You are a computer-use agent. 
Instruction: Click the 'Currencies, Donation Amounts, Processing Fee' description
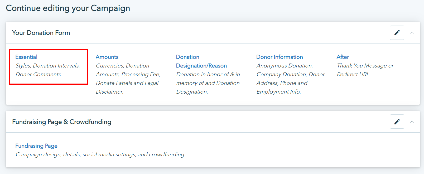pyautogui.click(x=128, y=79)
